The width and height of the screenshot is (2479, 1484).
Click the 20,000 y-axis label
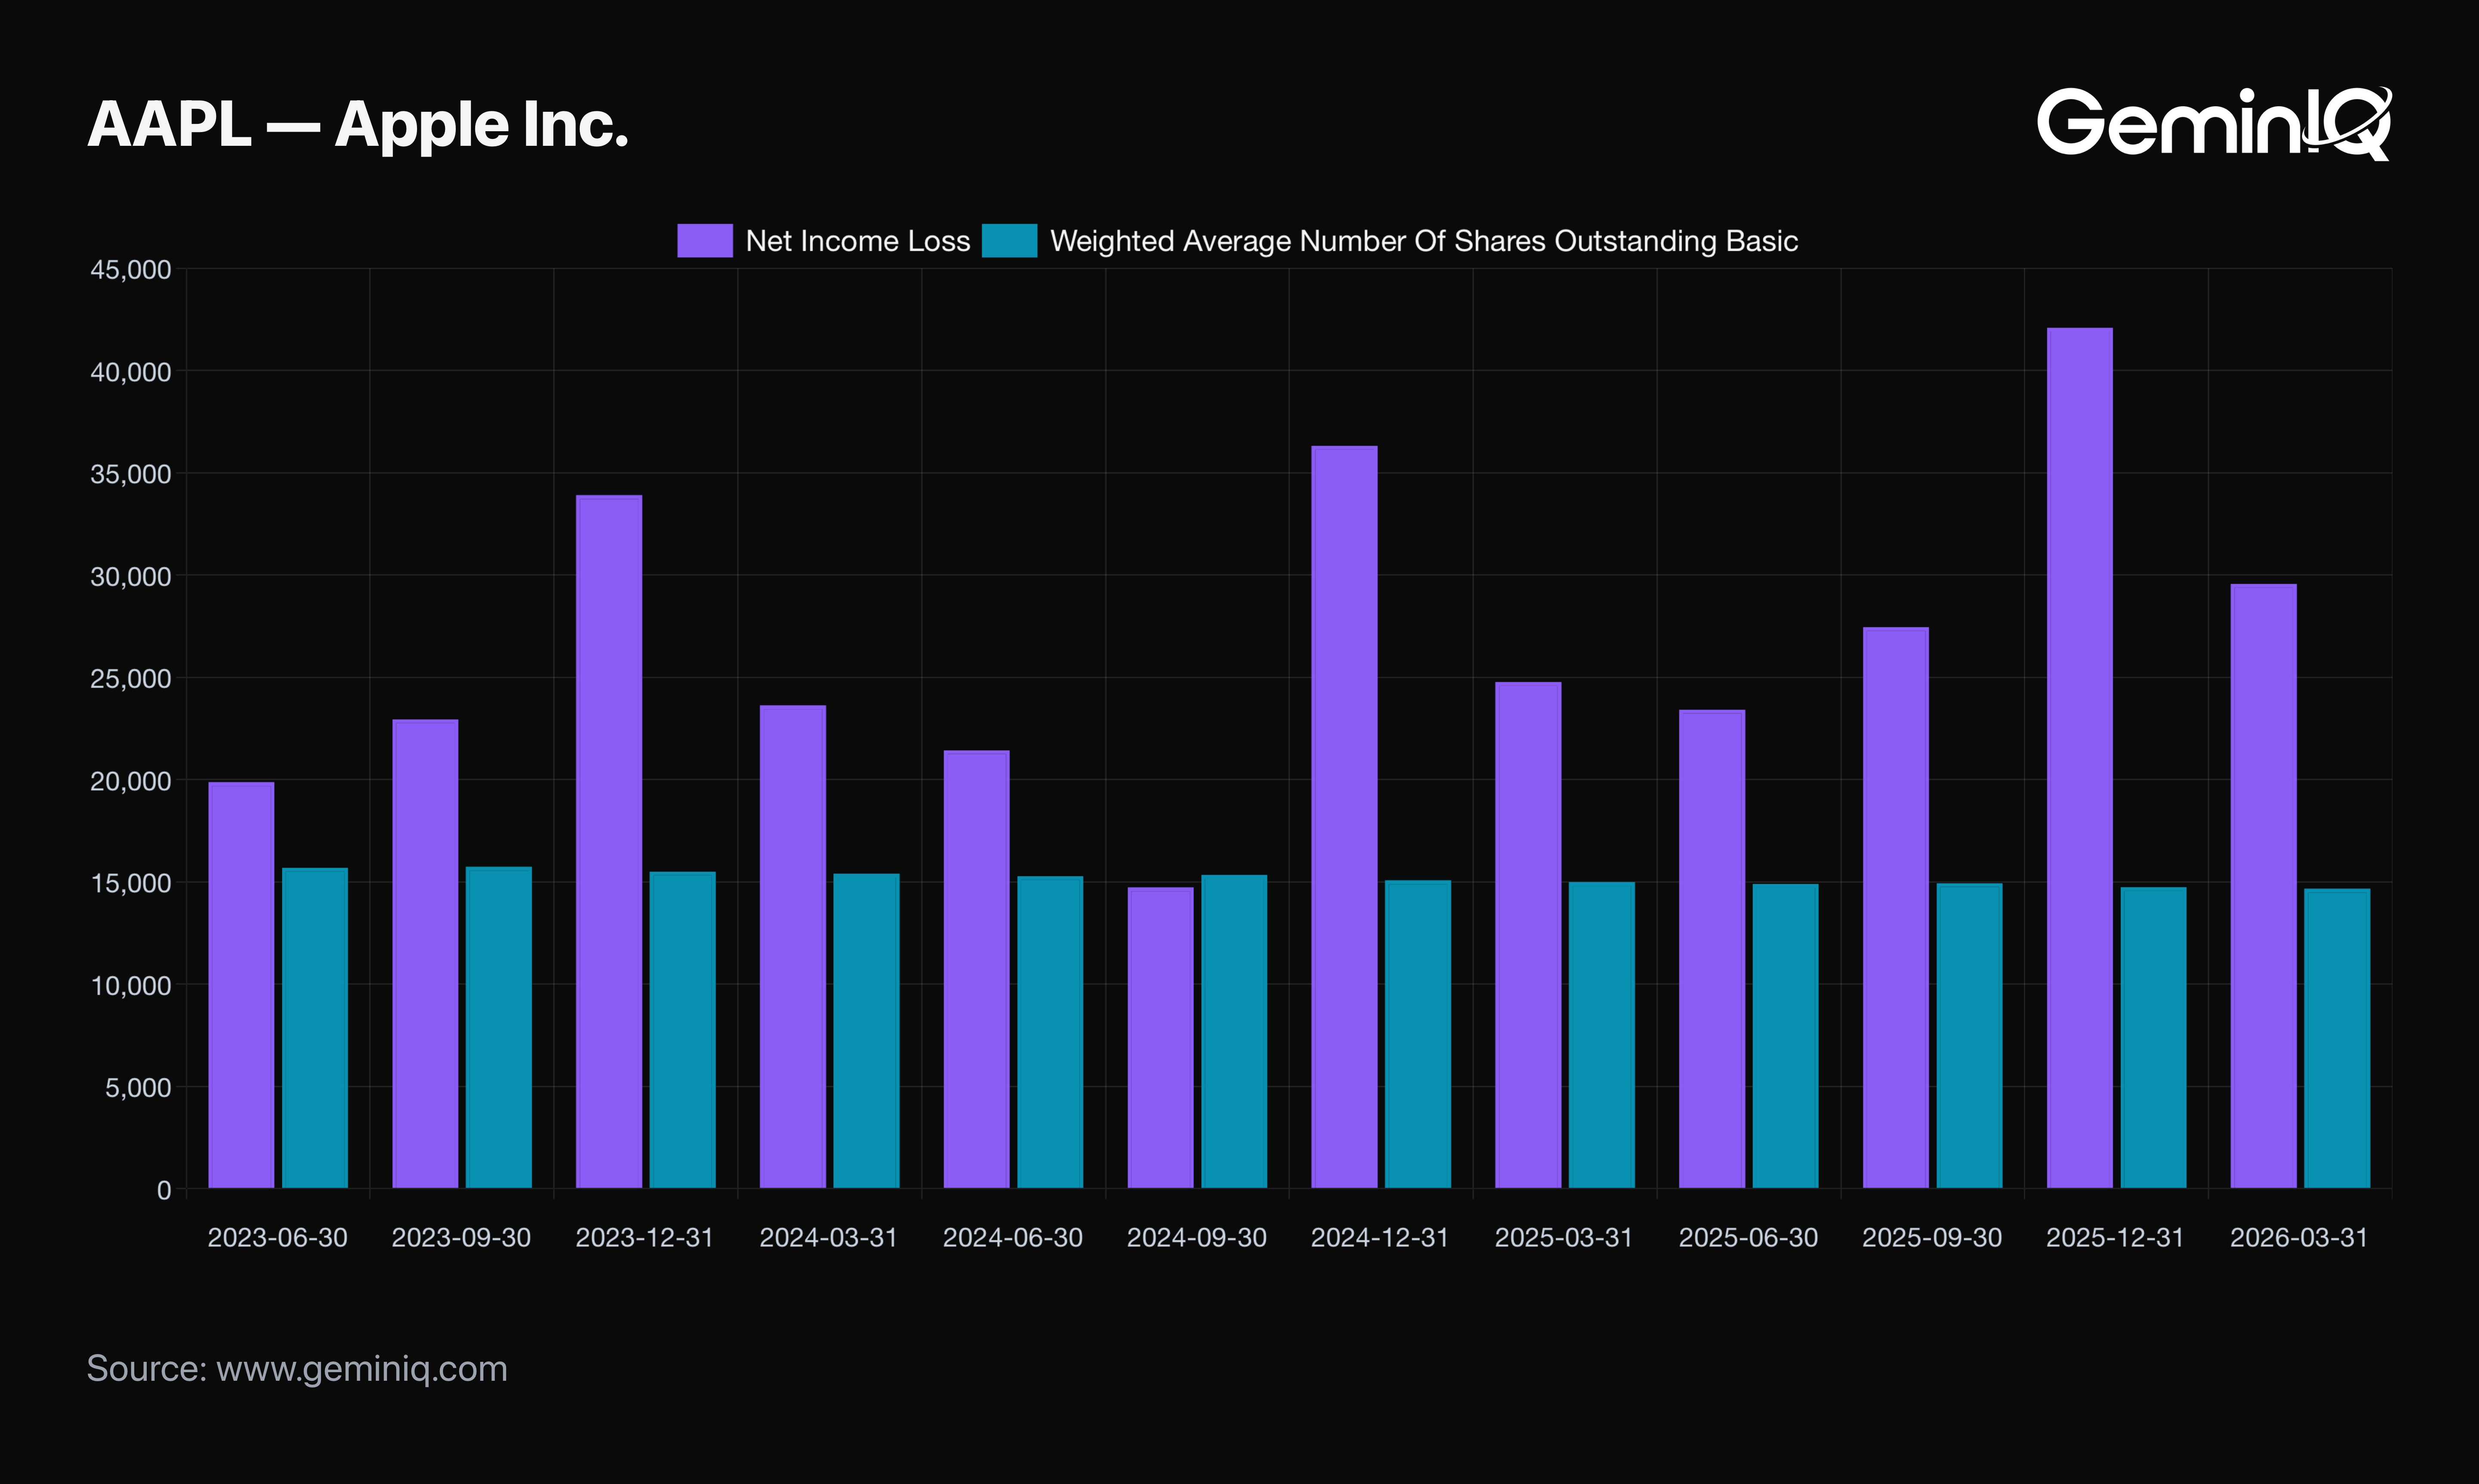click(x=131, y=781)
